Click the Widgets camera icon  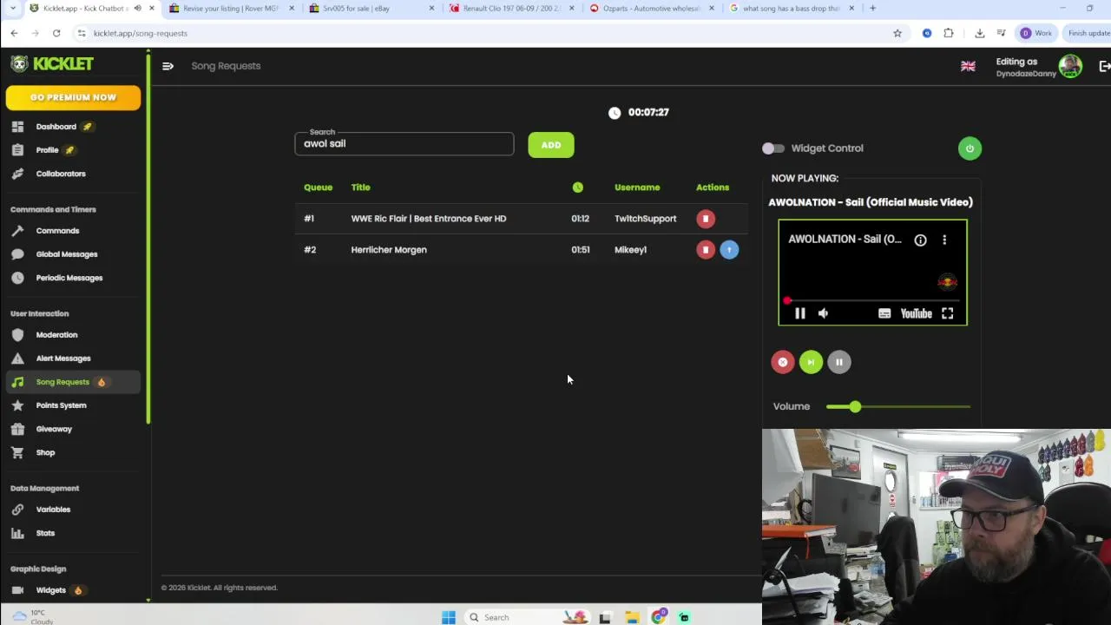[17, 590]
